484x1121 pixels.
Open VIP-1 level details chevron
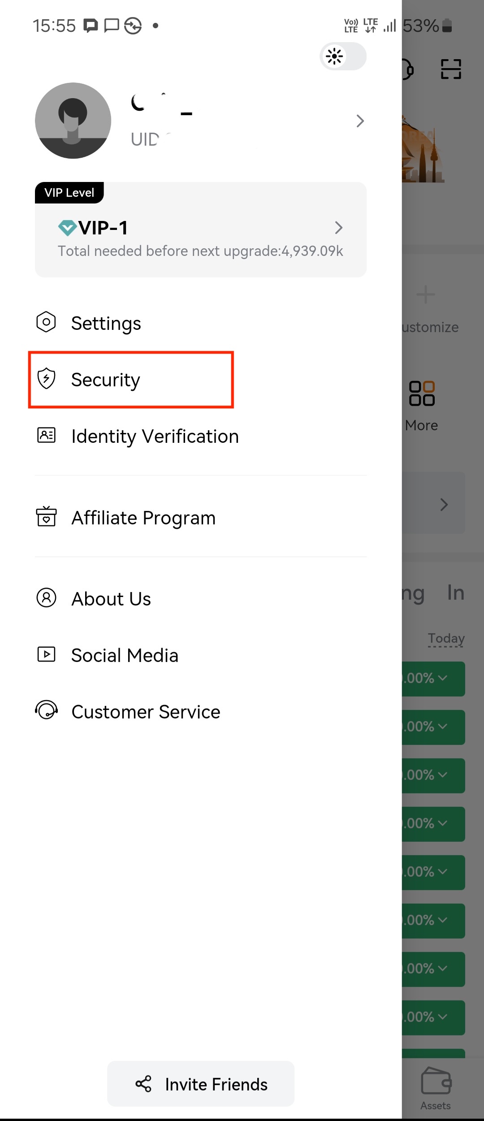pyautogui.click(x=339, y=228)
